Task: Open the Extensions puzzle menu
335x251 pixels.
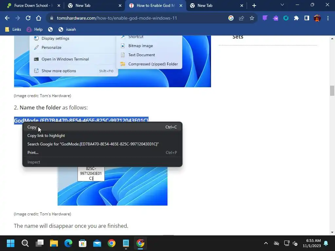Action: coord(296,18)
